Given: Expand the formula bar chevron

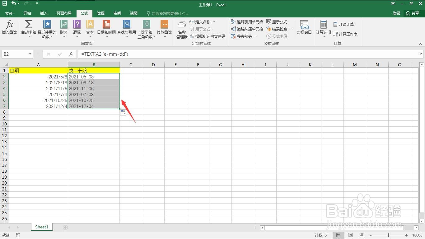Looking at the screenshot, I should (x=421, y=54).
